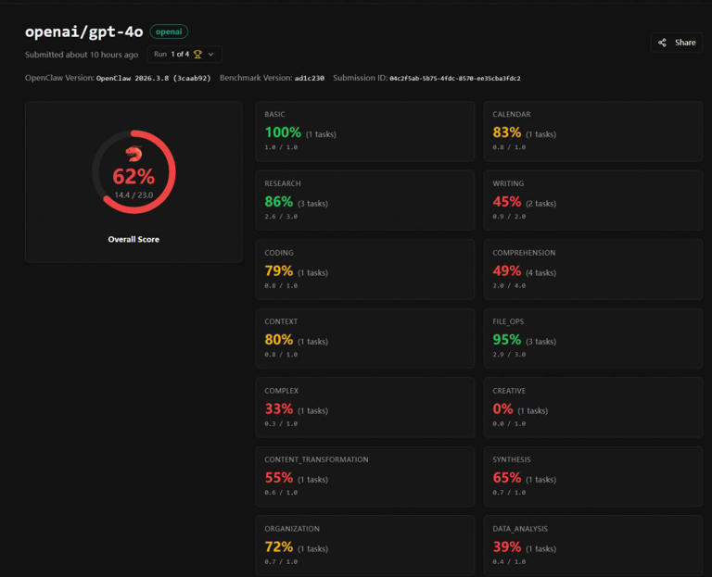Open the BASIC category card
This screenshot has height=577, width=712.
[365, 132]
